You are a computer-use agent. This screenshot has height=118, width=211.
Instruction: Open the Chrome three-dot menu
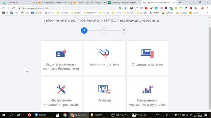(x=208, y=8)
